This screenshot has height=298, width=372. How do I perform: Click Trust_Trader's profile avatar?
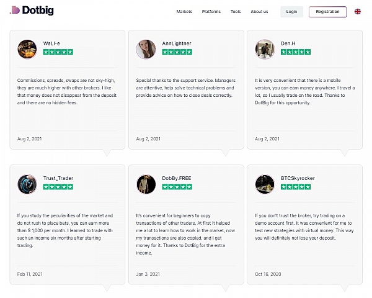click(x=27, y=184)
